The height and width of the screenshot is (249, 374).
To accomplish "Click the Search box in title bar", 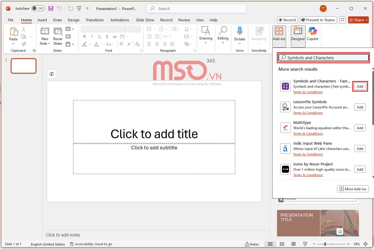I will (196, 8).
